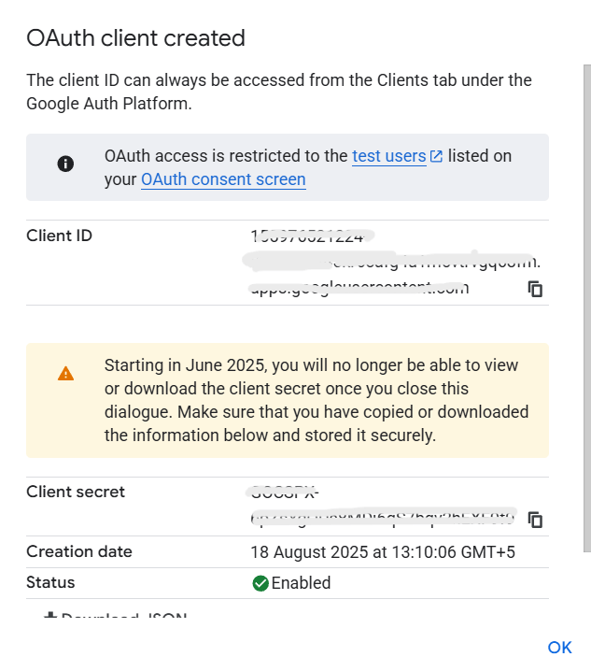Click the 'Status' row label

(50, 582)
